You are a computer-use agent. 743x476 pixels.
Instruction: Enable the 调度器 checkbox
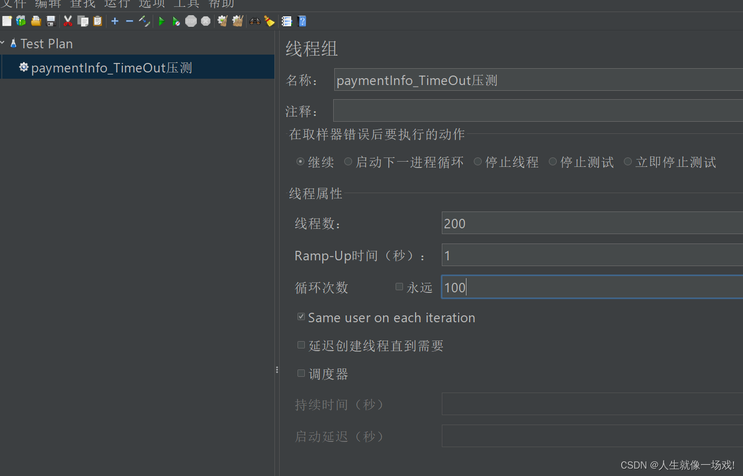[301, 373]
